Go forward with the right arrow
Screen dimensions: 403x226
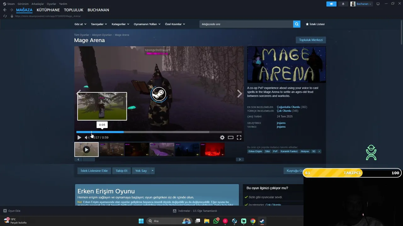click(11, 10)
